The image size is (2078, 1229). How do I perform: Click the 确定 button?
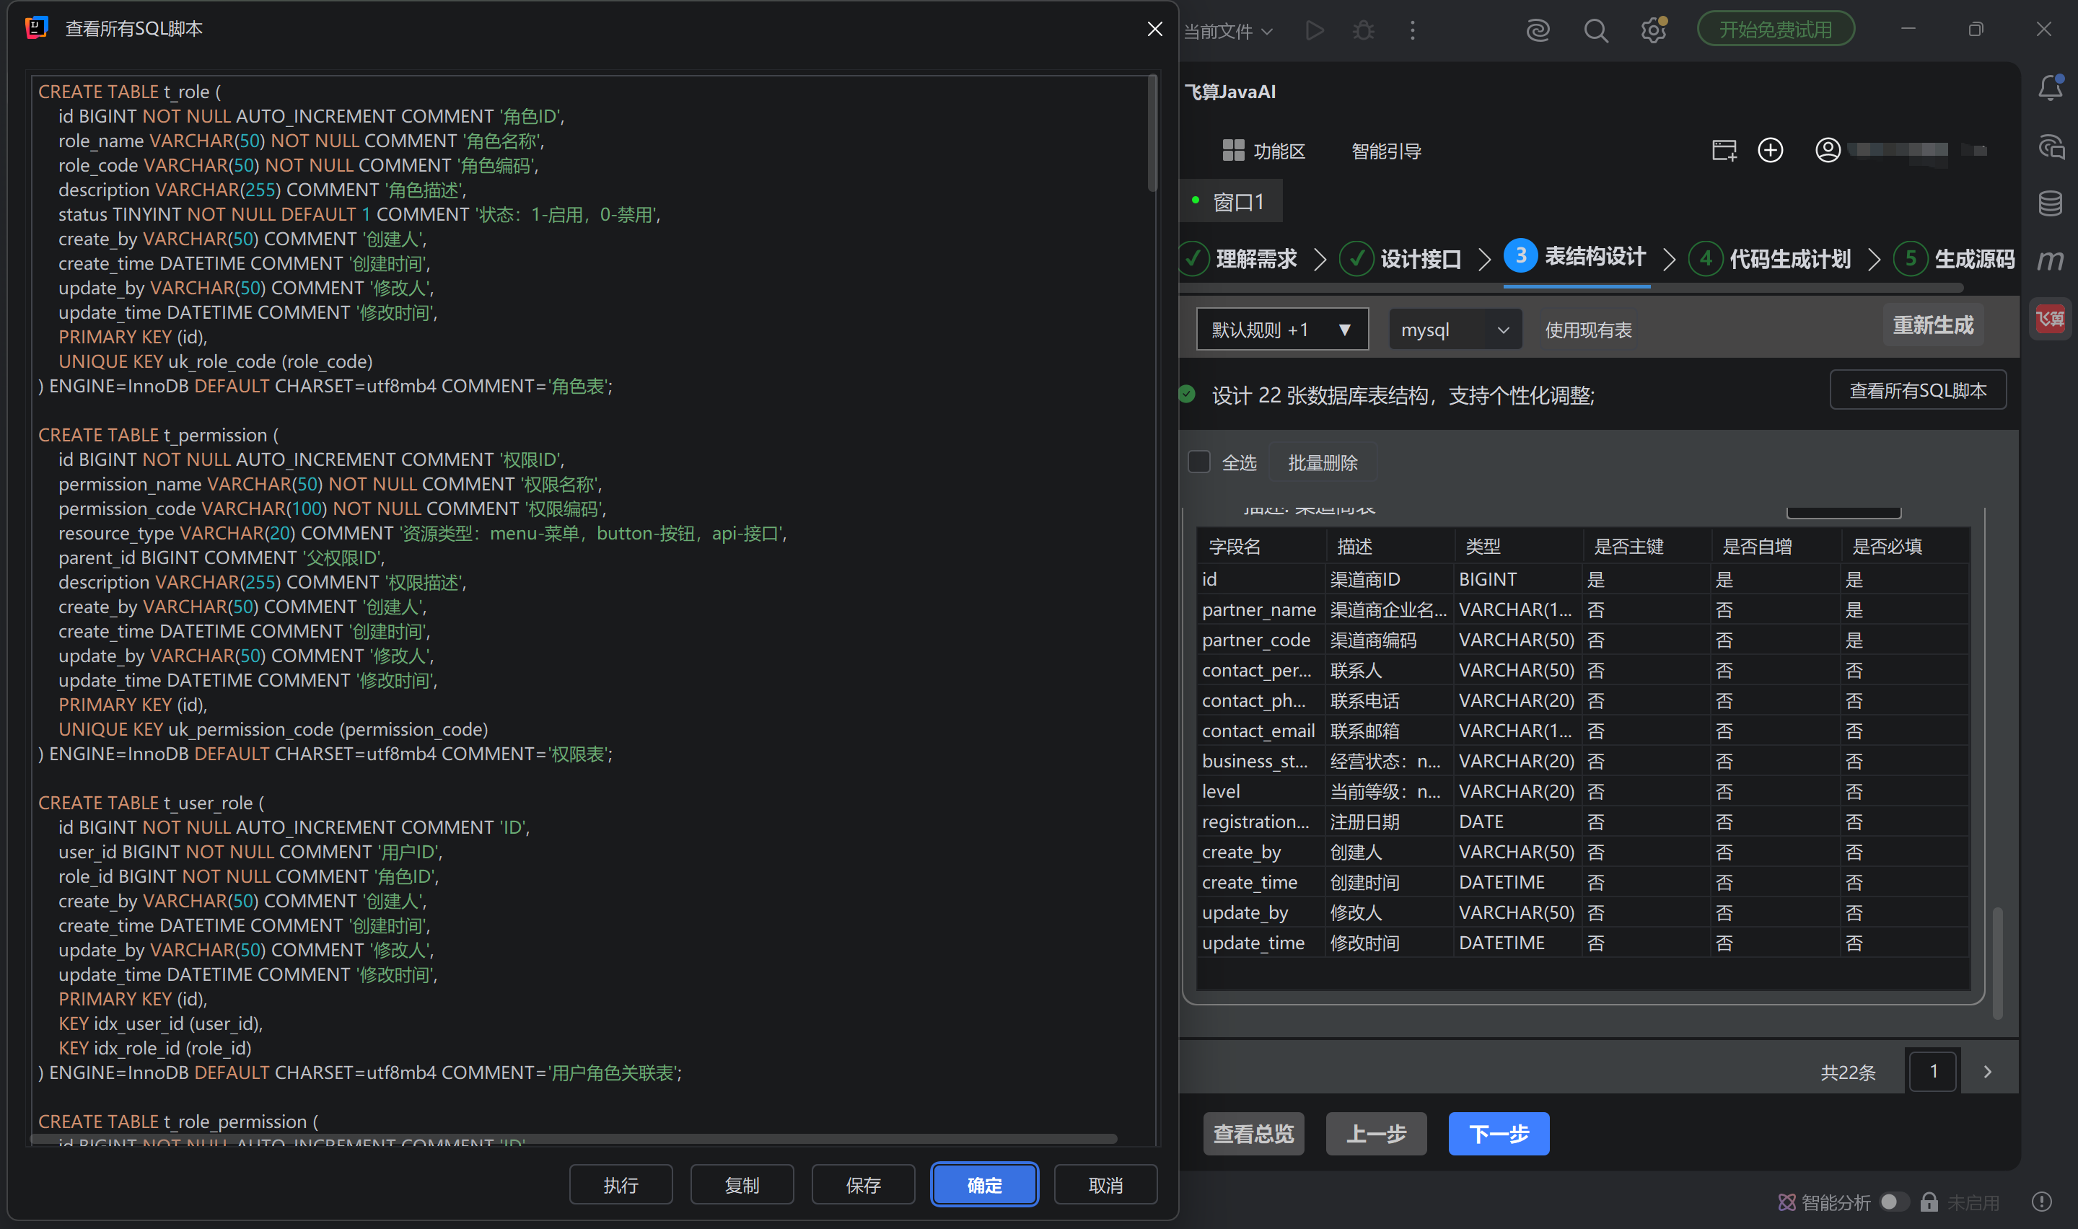984,1185
